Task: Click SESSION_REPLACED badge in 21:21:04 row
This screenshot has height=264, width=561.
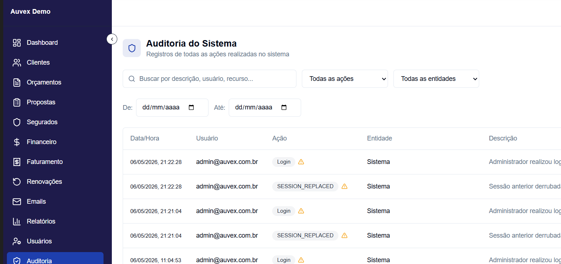Action: pos(305,235)
